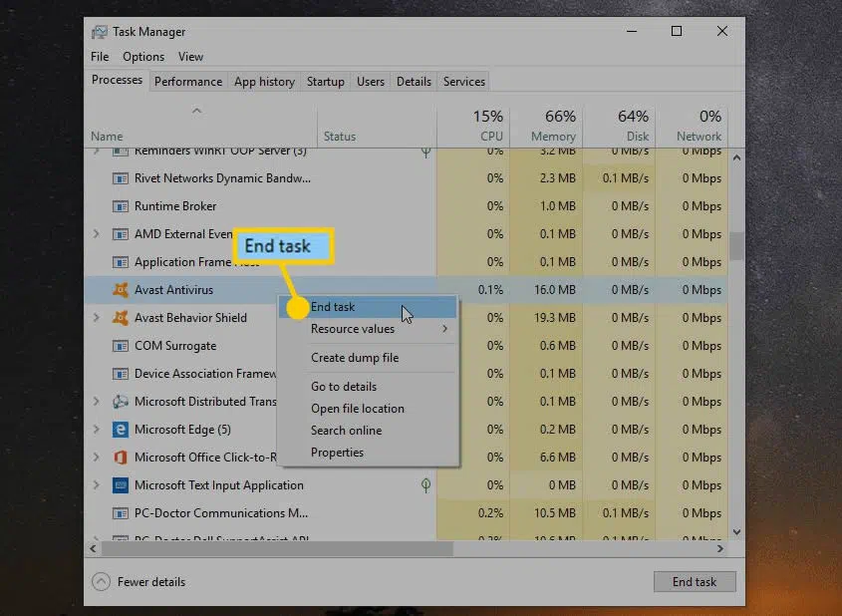Click the sort arrow above Name column
842x616 pixels.
pyautogui.click(x=196, y=112)
